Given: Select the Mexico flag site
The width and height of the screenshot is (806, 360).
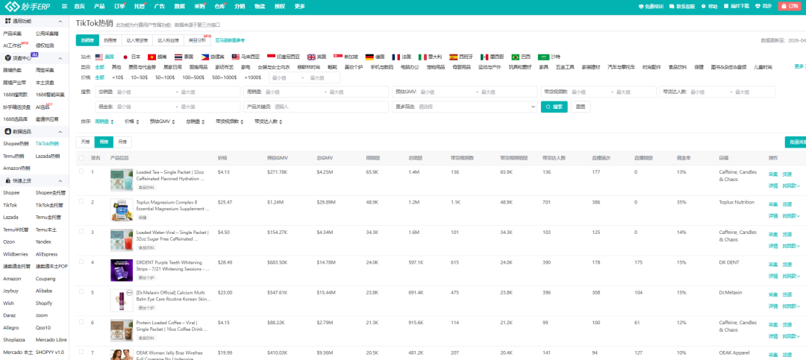Looking at the screenshot, I should pyautogui.click(x=484, y=57).
